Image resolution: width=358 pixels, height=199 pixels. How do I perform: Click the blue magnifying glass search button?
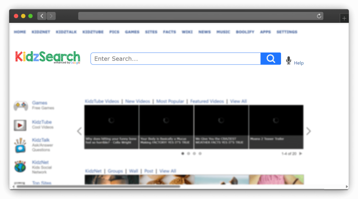tap(271, 59)
